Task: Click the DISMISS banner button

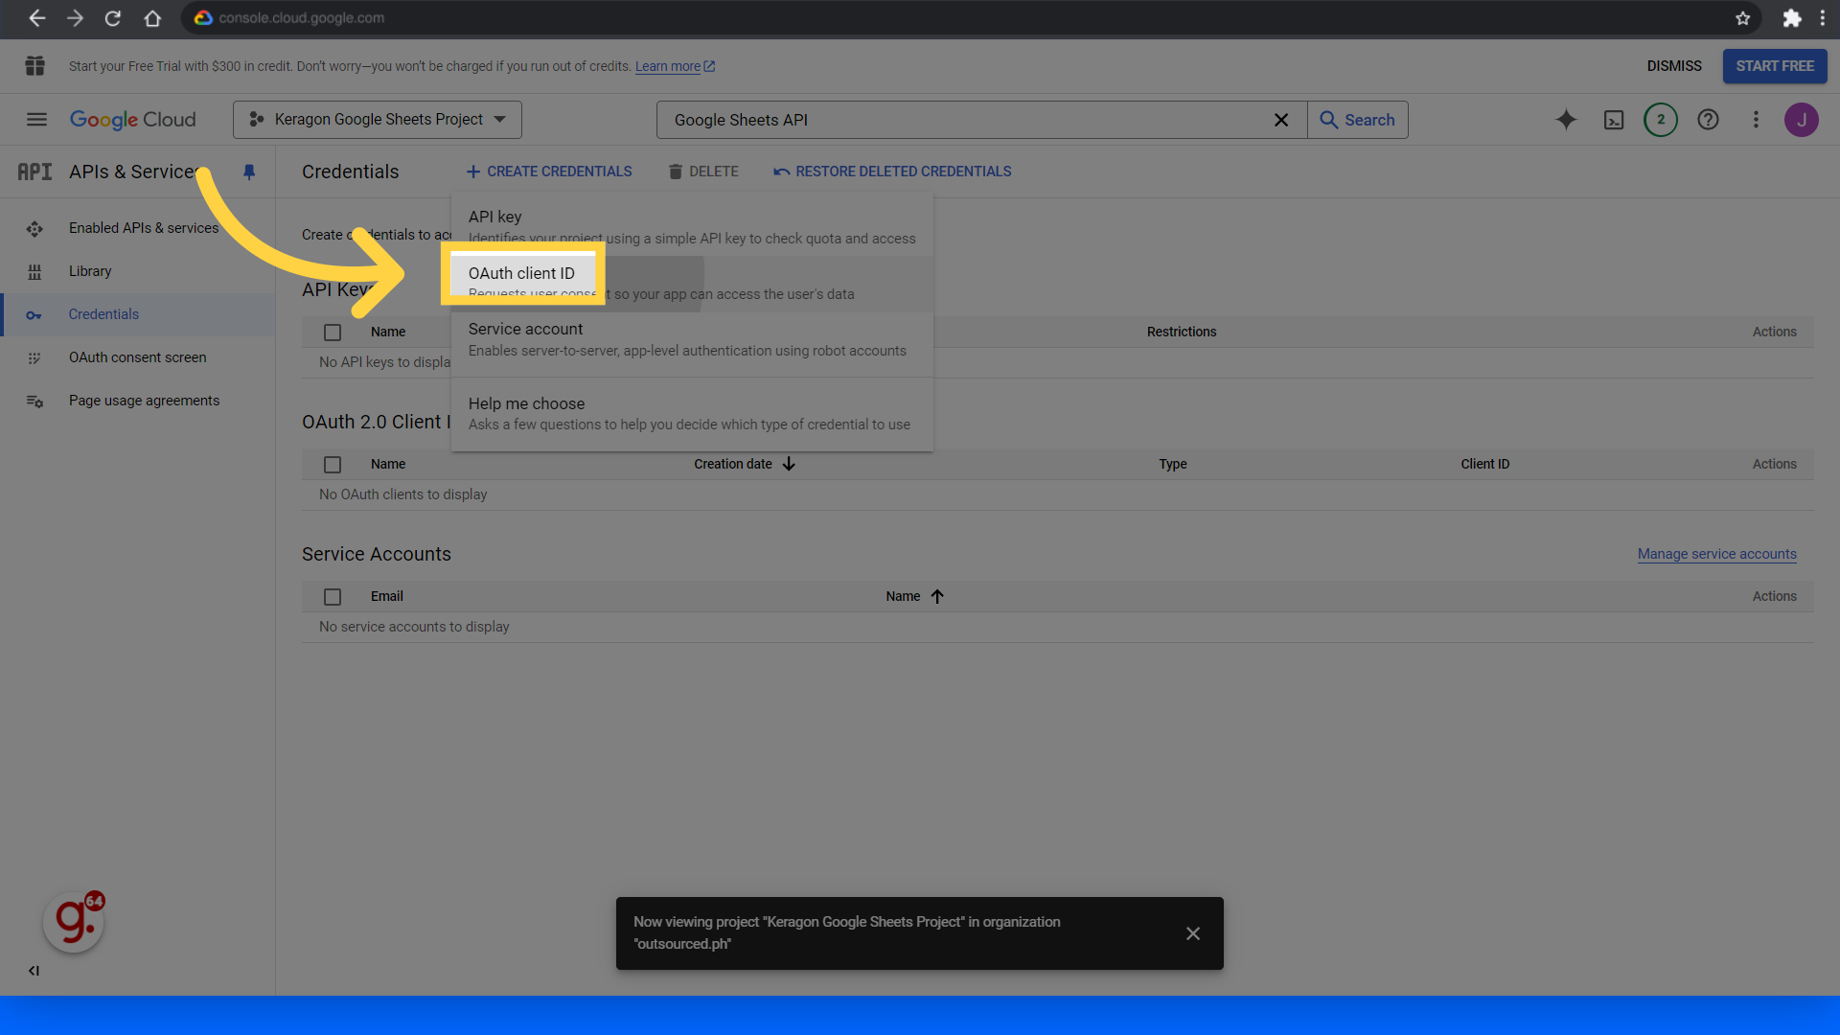Action: pos(1674,66)
